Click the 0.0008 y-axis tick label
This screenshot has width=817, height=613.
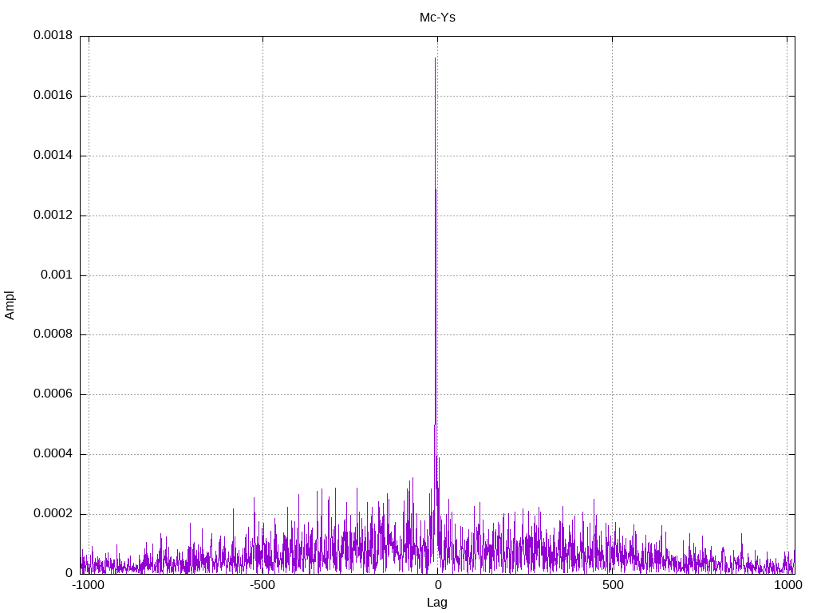(53, 334)
